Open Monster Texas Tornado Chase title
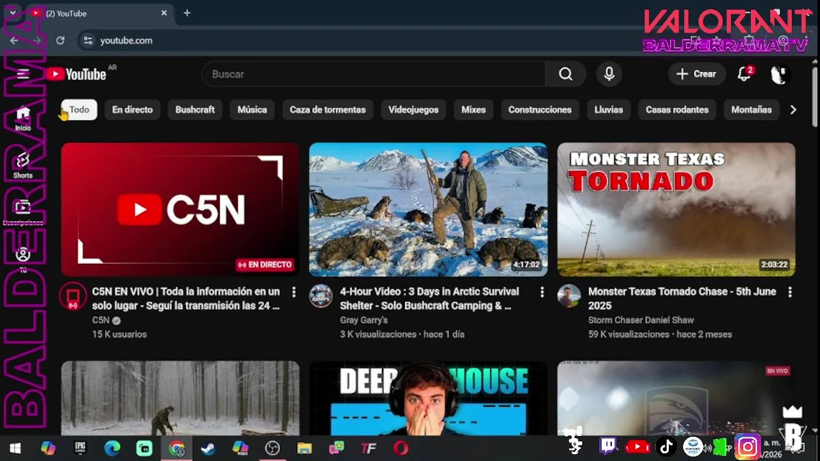Viewport: 820px width, 461px height. click(x=682, y=298)
